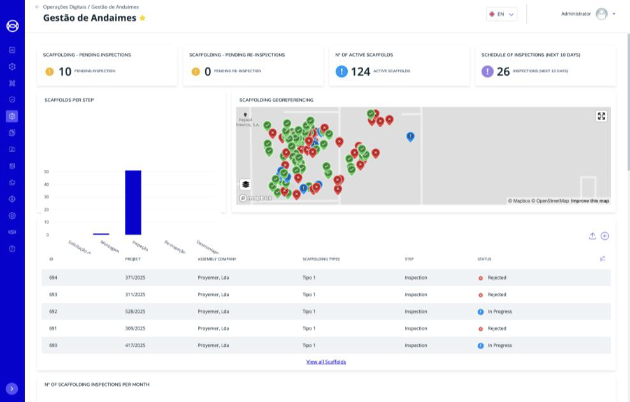Open the map layers selector

pyautogui.click(x=246, y=184)
